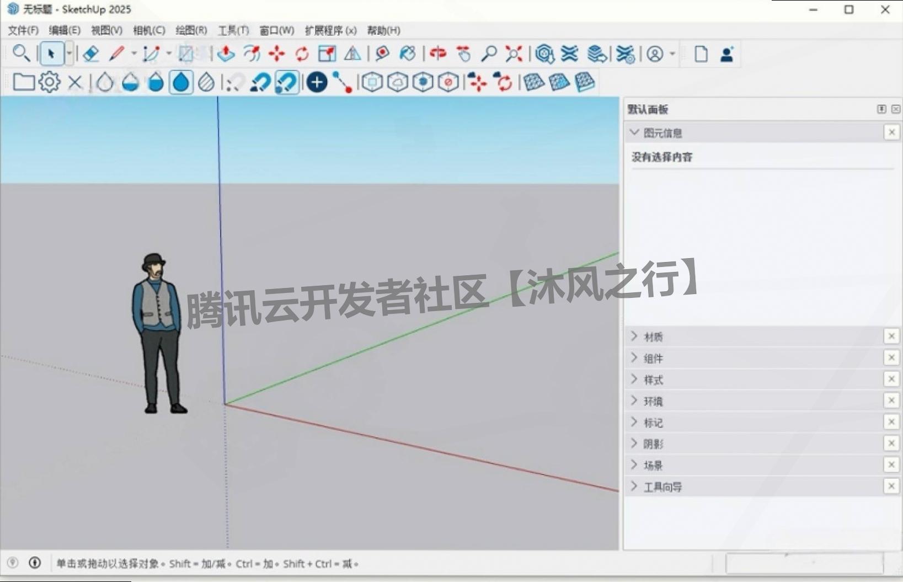The width and height of the screenshot is (903, 582).
Task: Select the arrow Select tool
Action: click(51, 54)
